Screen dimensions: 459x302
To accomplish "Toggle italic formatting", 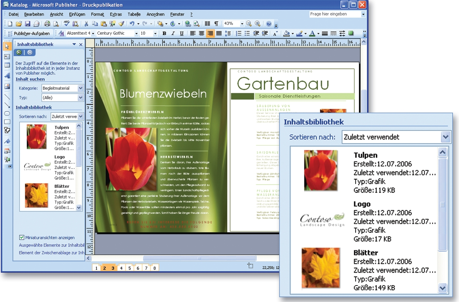I will 173,33.
